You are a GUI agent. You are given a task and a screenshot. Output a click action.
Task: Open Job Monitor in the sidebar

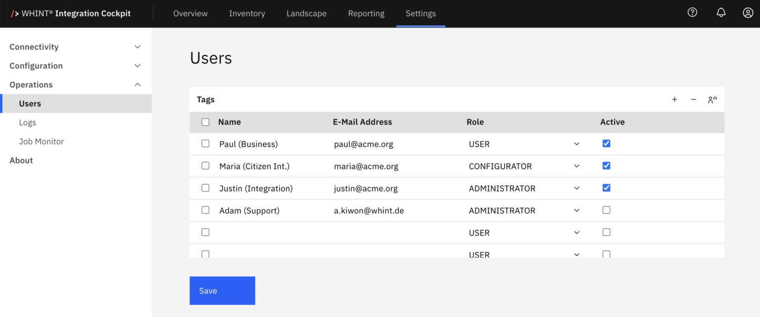point(42,141)
